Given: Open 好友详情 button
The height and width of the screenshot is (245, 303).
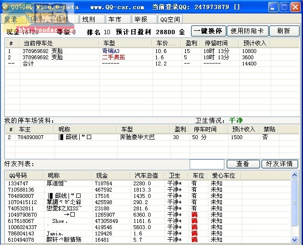Looking at the screenshot, I should (279, 164).
